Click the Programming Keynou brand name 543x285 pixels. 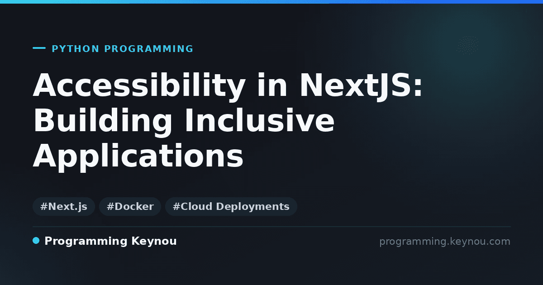click(x=110, y=241)
